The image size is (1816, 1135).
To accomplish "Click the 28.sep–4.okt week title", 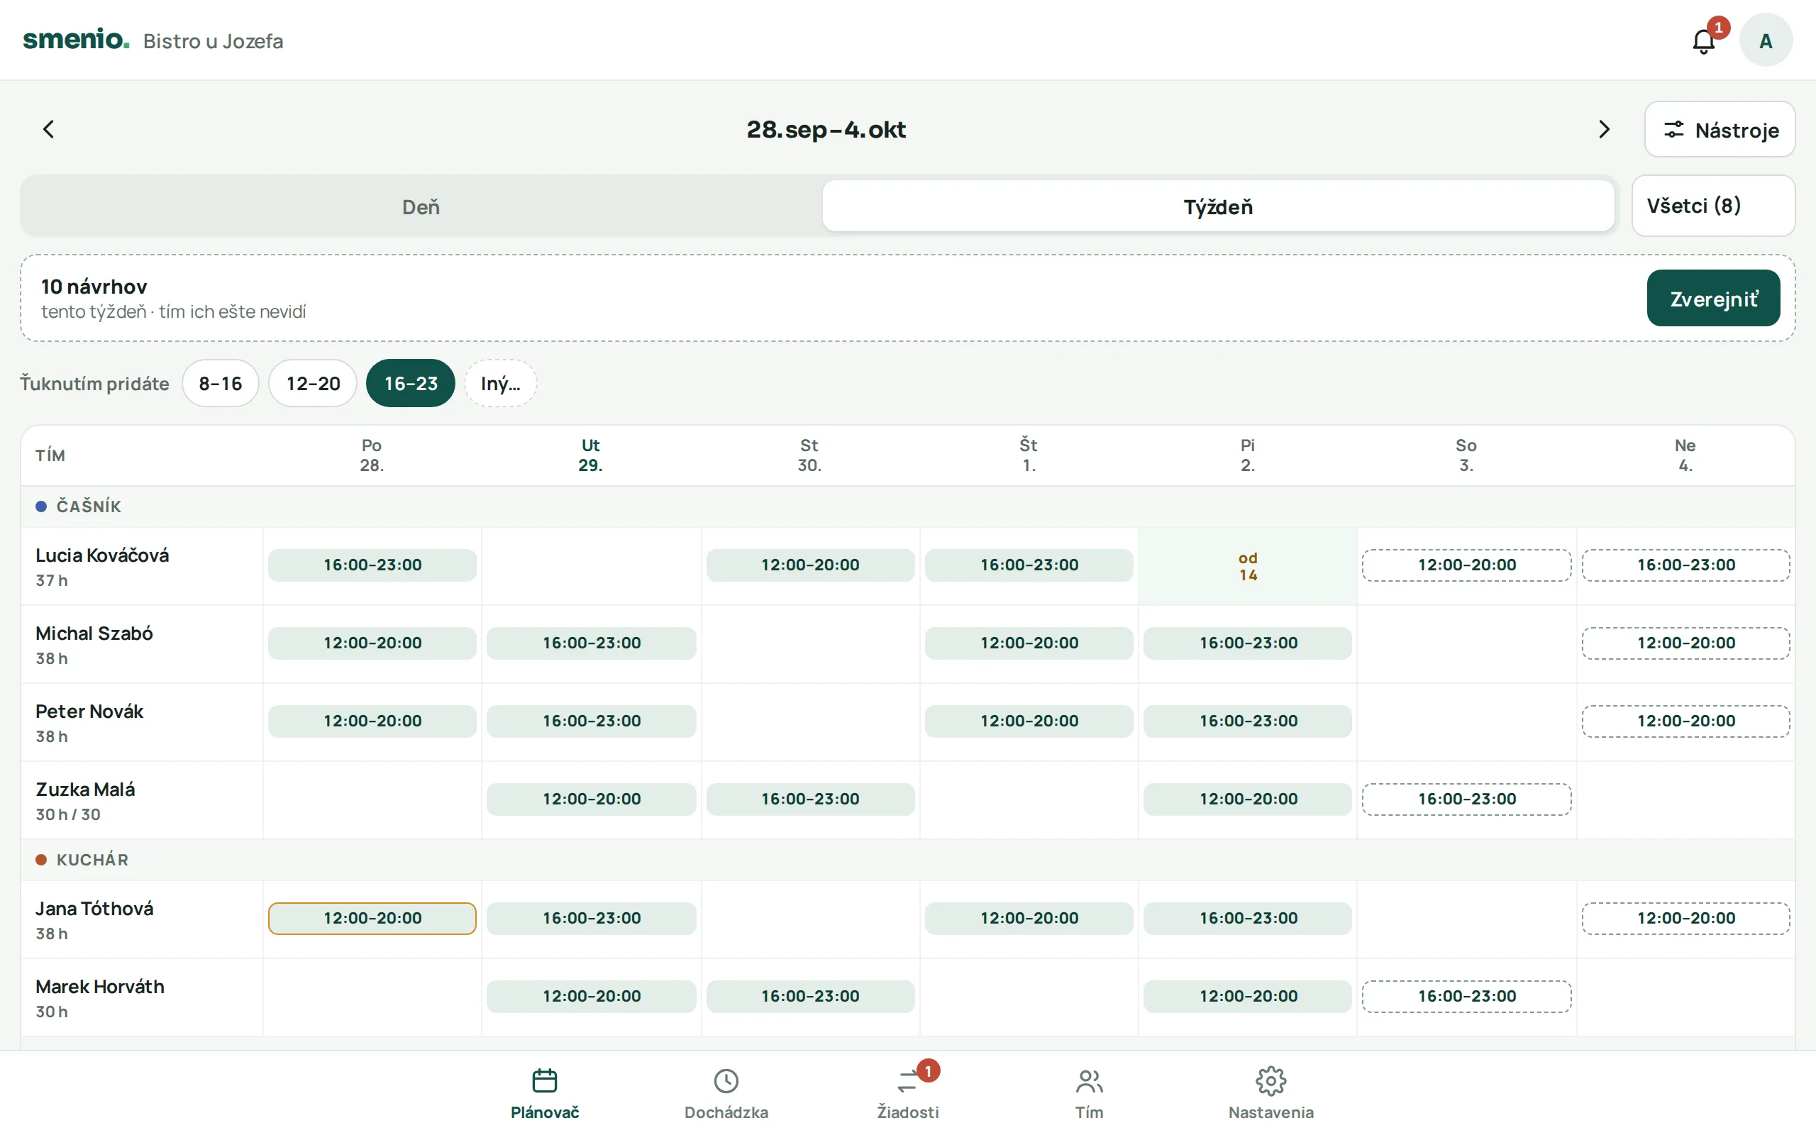I will pyautogui.click(x=826, y=130).
